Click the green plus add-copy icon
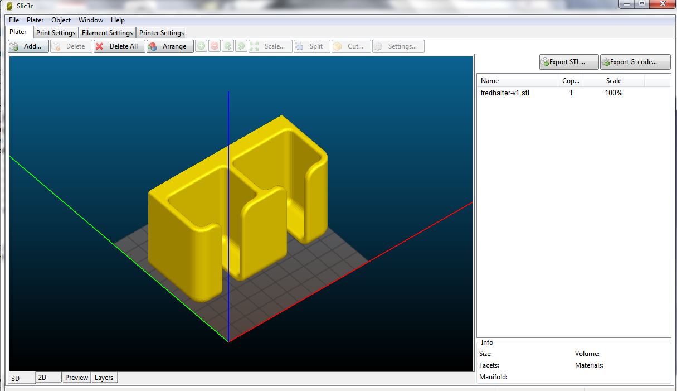The image size is (677, 391). (x=201, y=46)
